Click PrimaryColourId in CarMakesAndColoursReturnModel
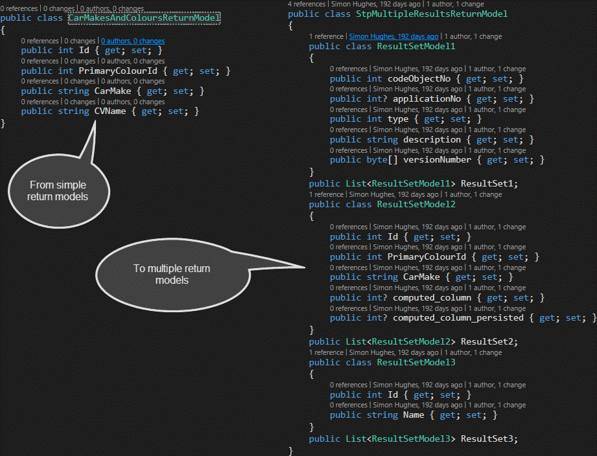Viewport: 597px width, 456px height. (118, 71)
